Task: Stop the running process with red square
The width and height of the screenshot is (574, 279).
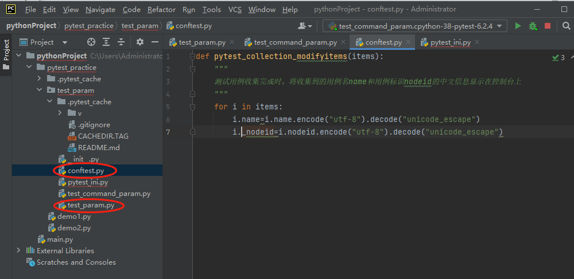Action: pos(548,26)
